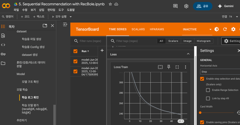This screenshot has width=240, height=125.
Task: Toggle the Settings pane button
Action: 231,41
